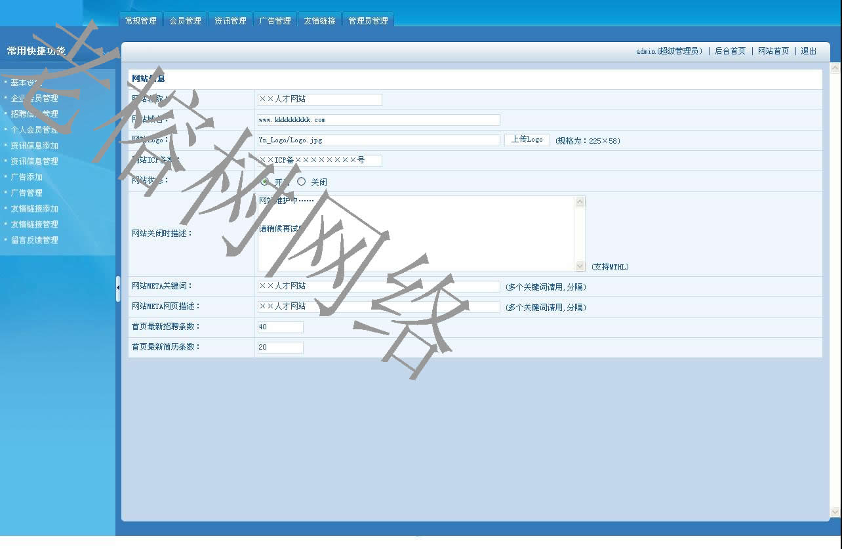This screenshot has width=842, height=549.
Task: Click textarea scrollbar down arrow
Action: [580, 266]
